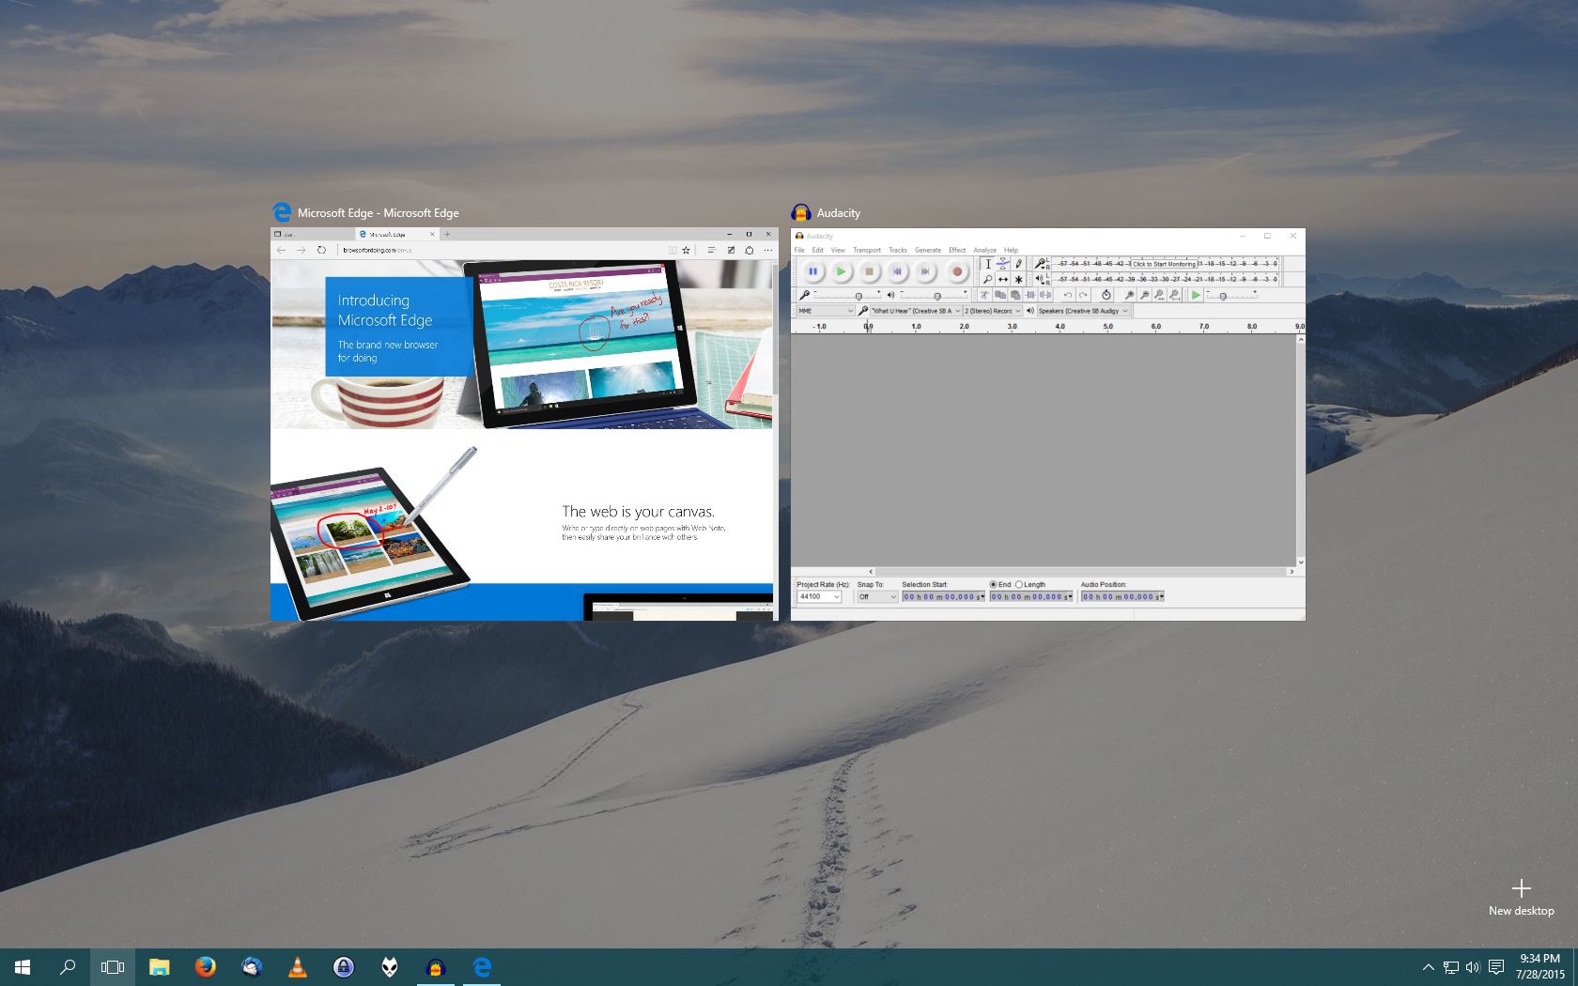Click "Click to Start Monitoring" on recording meter

pyautogui.click(x=1164, y=264)
